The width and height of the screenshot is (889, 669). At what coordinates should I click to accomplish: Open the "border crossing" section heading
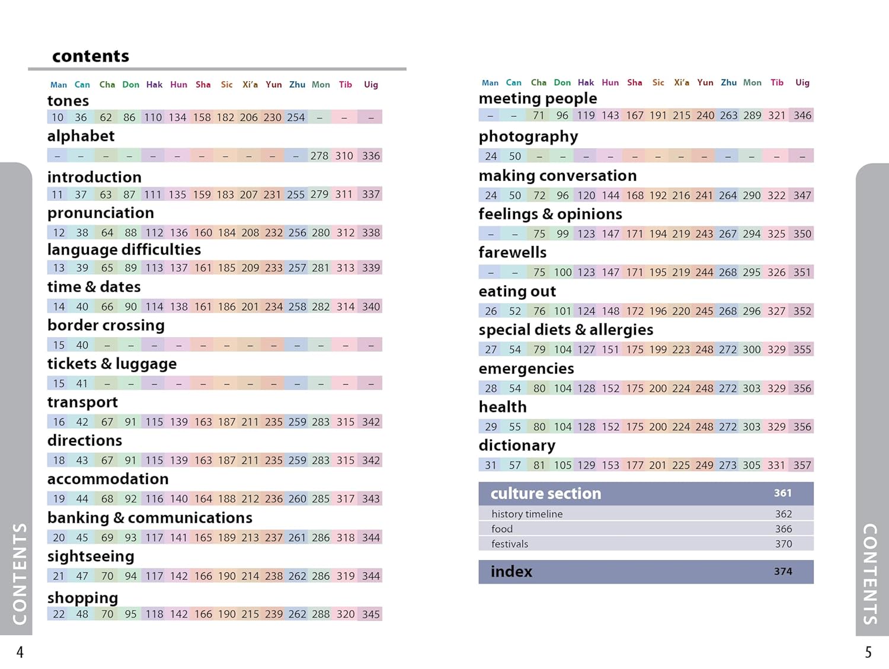coord(106,325)
